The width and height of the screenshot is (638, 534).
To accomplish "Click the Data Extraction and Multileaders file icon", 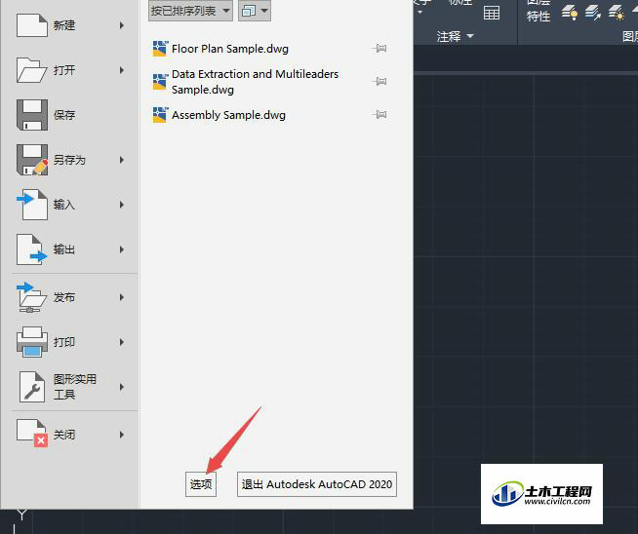I will point(160,81).
